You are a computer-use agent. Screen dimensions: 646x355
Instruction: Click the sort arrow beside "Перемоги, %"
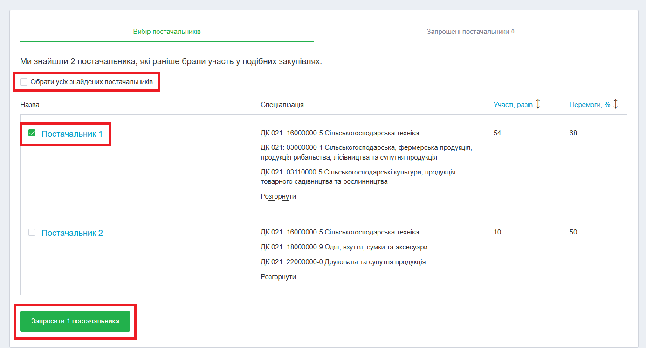click(x=615, y=104)
